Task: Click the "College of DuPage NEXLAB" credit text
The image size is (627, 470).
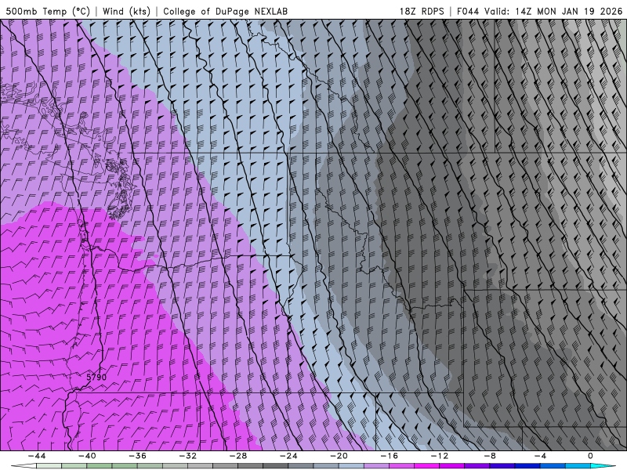Action: pyautogui.click(x=225, y=11)
